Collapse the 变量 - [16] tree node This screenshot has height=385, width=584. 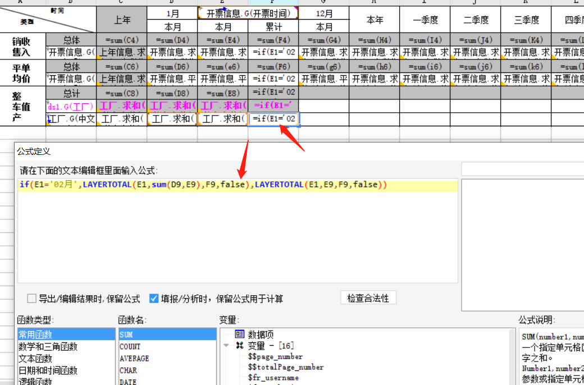pyautogui.click(x=226, y=345)
